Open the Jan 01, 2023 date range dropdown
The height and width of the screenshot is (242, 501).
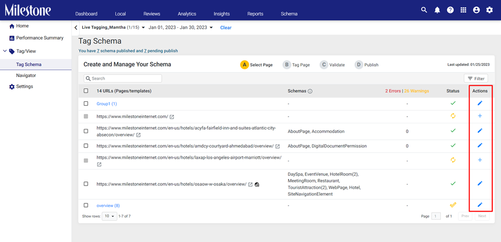click(x=180, y=28)
